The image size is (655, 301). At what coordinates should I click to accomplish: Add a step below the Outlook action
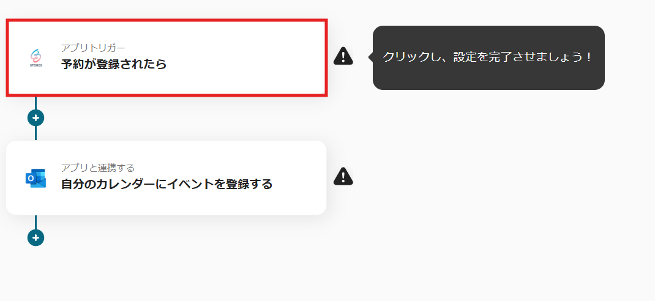(36, 237)
